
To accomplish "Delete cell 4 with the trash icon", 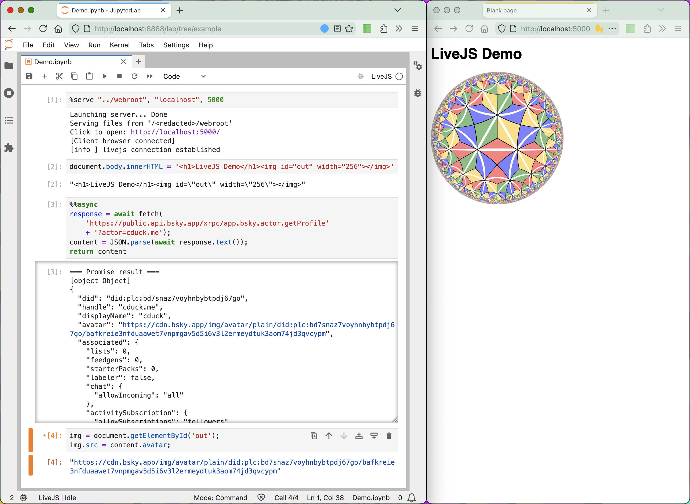I will 389,436.
